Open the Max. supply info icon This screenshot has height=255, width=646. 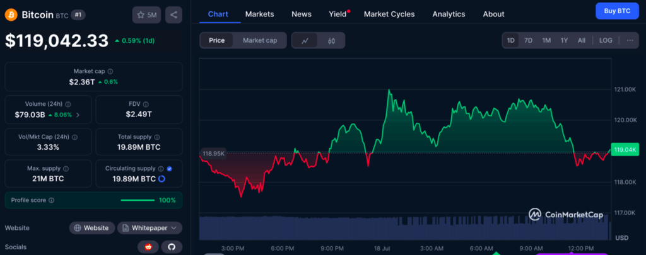pos(66,169)
